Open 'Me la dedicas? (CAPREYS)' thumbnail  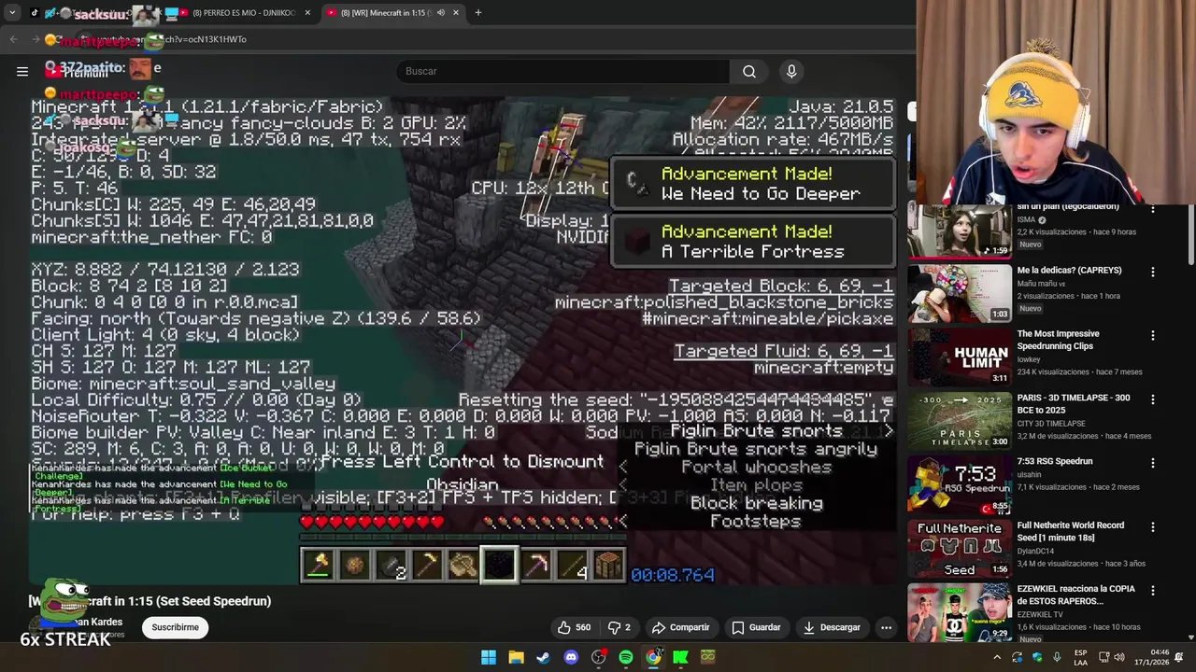click(960, 293)
